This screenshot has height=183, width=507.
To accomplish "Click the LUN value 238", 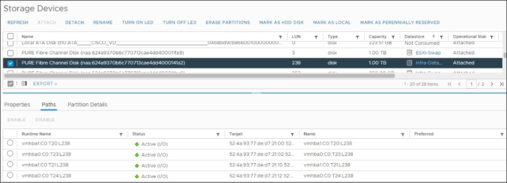I will 296,62.
